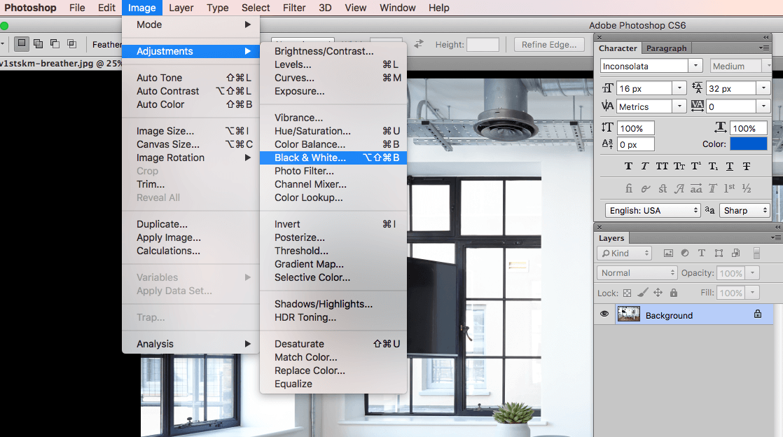Viewport: 783px width, 437px height.
Task: Filter layers by adjustment layer icon
Action: click(x=685, y=254)
